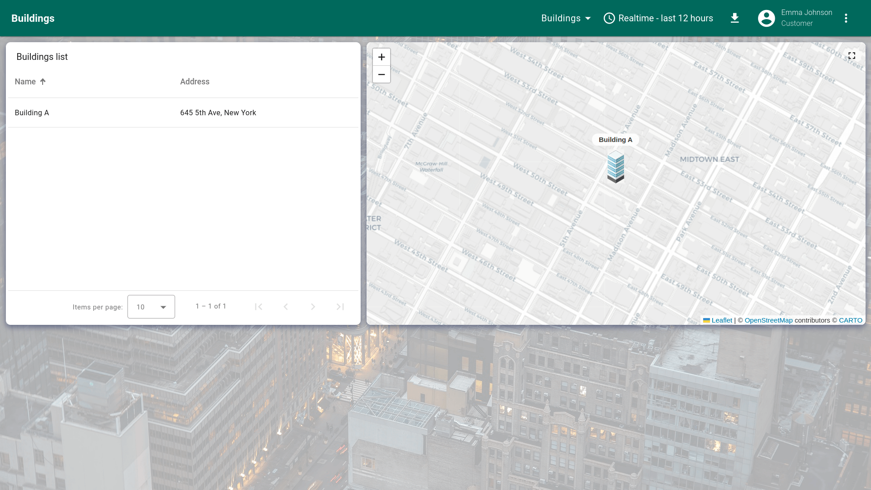Open the CARTO attribution link
871x490 pixels.
pos(850,320)
